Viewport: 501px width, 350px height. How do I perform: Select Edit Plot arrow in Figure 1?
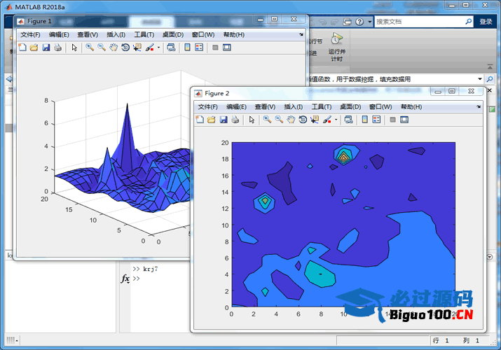tap(74, 48)
